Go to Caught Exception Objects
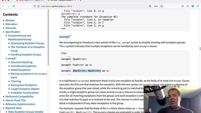 [x=25, y=89]
